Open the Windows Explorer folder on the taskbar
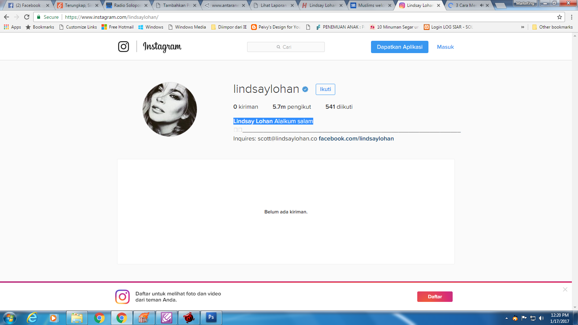 (x=77, y=318)
